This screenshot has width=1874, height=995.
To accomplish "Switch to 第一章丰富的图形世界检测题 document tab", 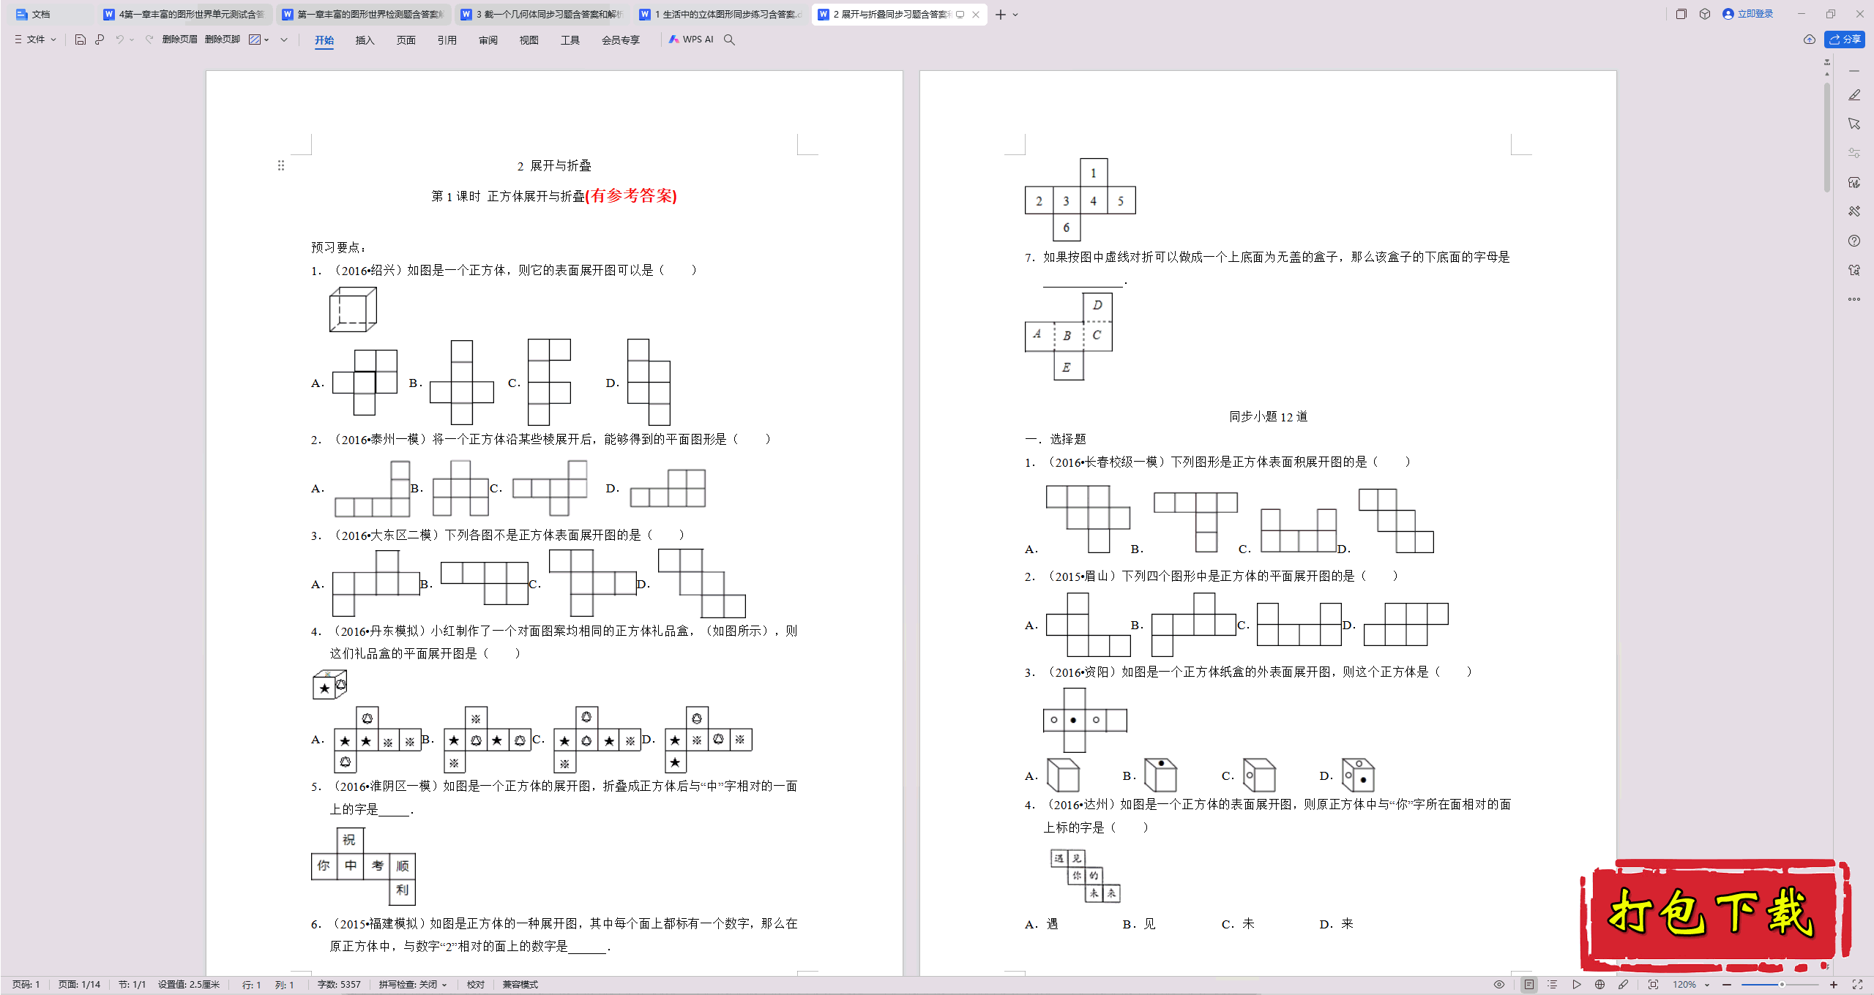I will point(364,14).
